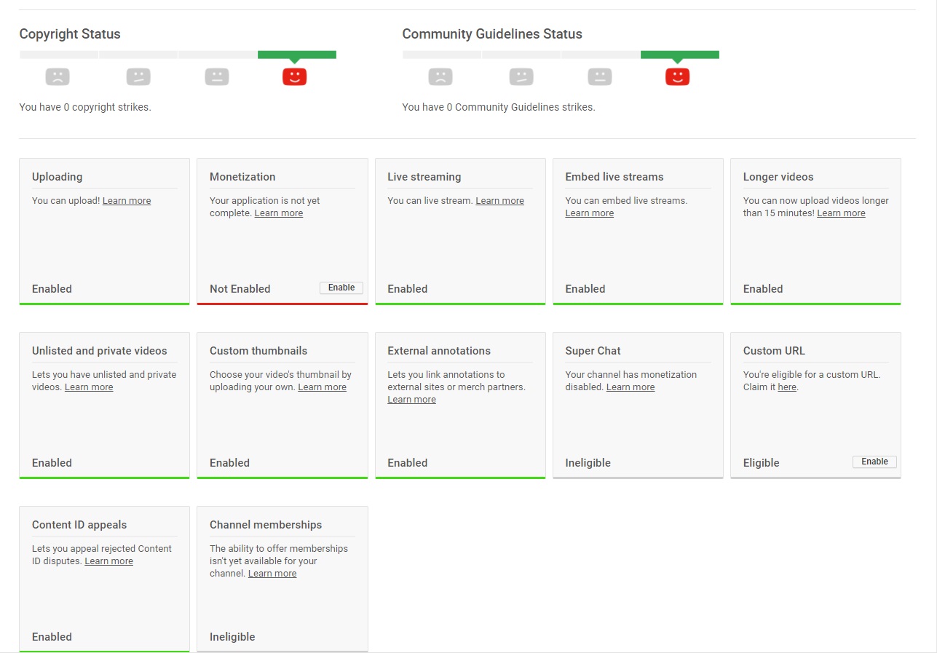Click the 'here' link to claim custom URL
This screenshot has height=653, width=937.
(787, 387)
